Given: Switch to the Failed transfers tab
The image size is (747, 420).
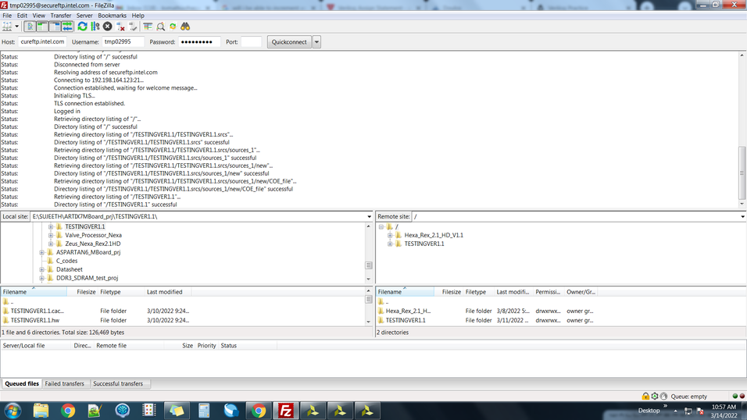Looking at the screenshot, I should pyautogui.click(x=64, y=384).
